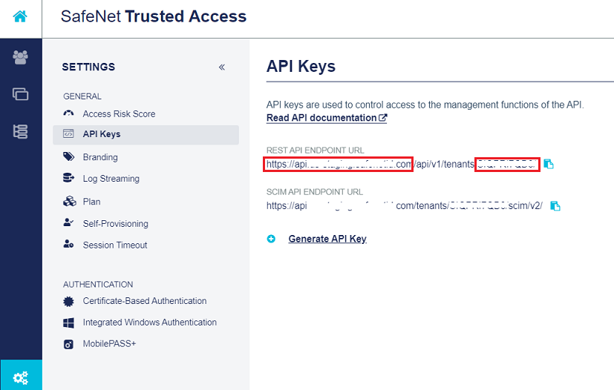
Task: Open the server stack icon in left rail
Action: pyautogui.click(x=20, y=132)
